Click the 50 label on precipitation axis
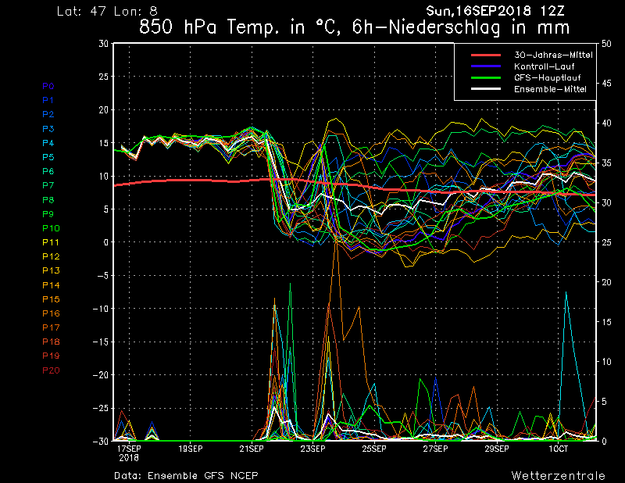Viewport: 625px width, 483px height. (606, 44)
